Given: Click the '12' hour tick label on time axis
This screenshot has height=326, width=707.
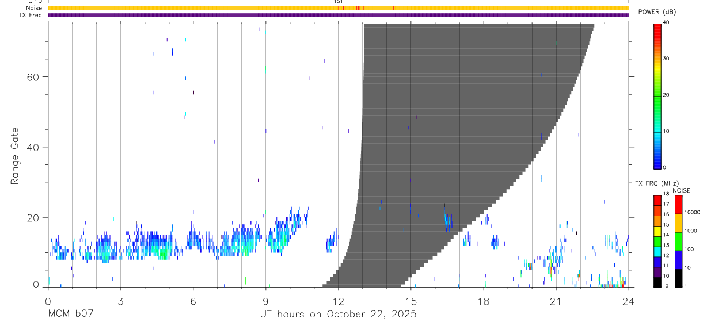Looking at the screenshot, I should pyautogui.click(x=339, y=301).
